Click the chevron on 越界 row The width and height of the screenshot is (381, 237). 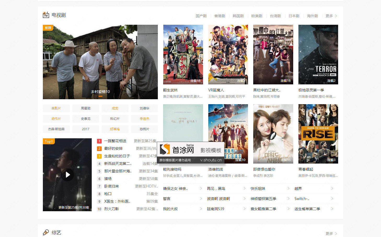pyautogui.click(x=332, y=188)
